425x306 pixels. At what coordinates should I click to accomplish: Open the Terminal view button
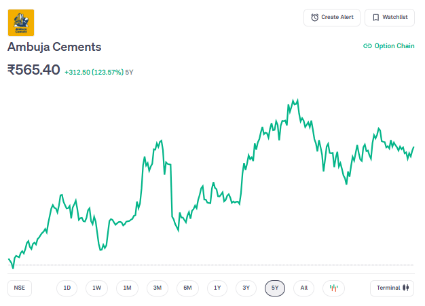[x=392, y=288]
